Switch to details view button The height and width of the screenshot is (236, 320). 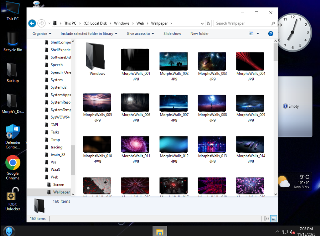point(267,219)
